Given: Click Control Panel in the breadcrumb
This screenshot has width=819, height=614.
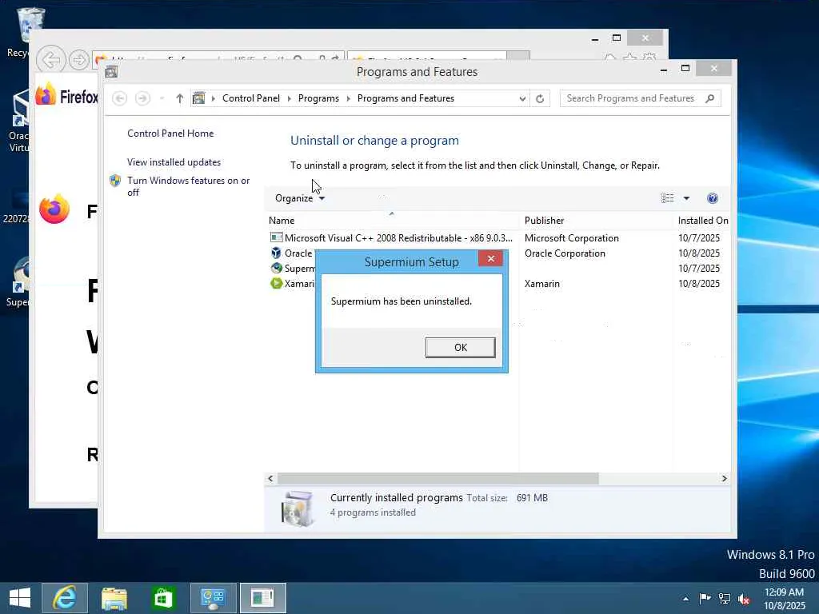Looking at the screenshot, I should [x=250, y=98].
